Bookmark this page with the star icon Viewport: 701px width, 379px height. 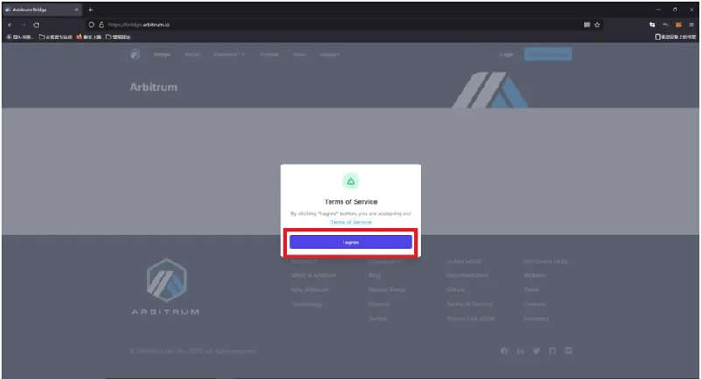click(598, 25)
